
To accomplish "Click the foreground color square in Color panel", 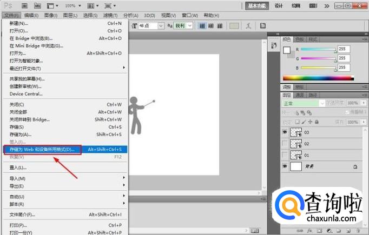I will (x=287, y=50).
